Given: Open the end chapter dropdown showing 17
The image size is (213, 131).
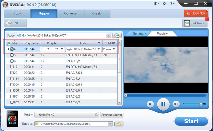Looking at the screenshot, I should (62, 49).
